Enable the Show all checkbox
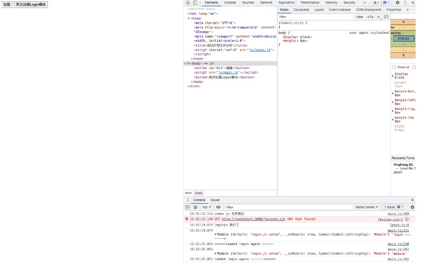The height and width of the screenshot is (266, 422). tap(394, 67)
